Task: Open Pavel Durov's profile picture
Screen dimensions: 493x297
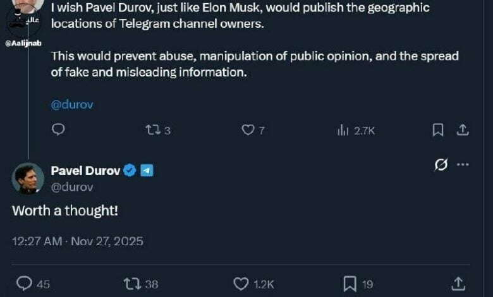Action: tap(28, 178)
